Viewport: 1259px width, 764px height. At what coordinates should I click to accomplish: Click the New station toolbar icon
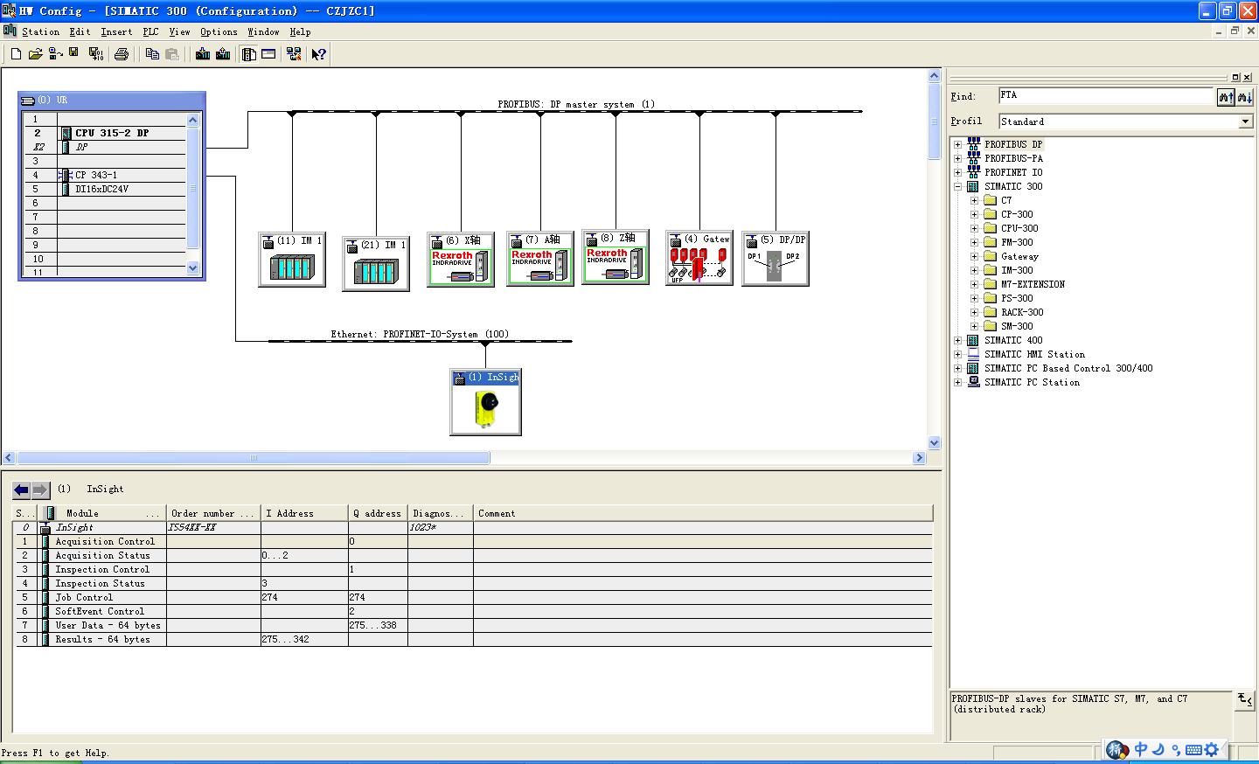click(16, 54)
